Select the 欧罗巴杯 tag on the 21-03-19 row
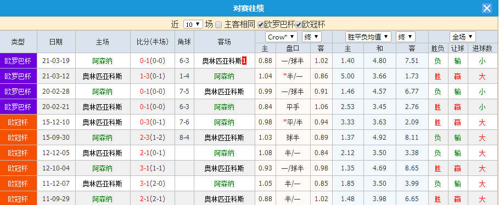Image resolution: width=499 pixels, height=205 pixels. pos(18,61)
